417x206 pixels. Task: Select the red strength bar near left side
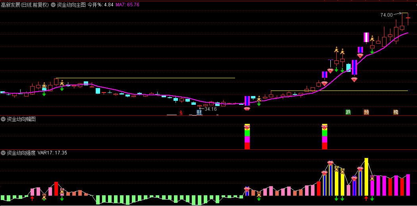56,189
